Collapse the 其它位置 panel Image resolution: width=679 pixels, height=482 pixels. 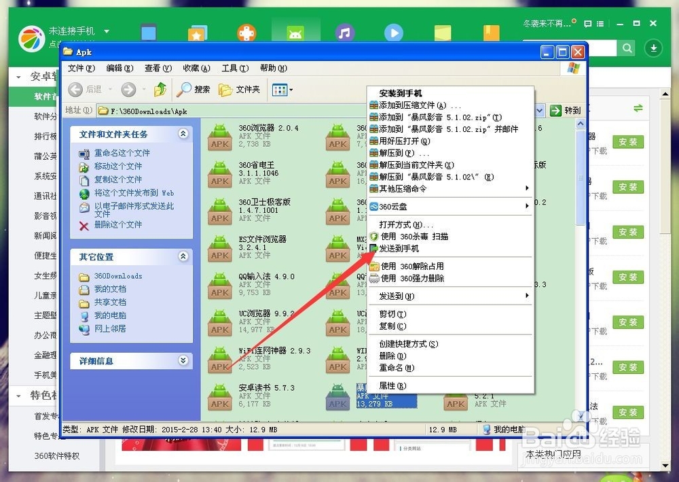pos(183,256)
